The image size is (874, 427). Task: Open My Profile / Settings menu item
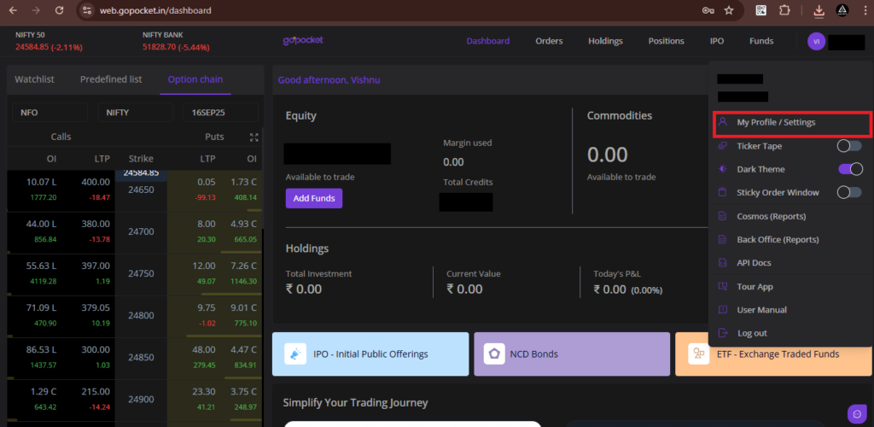[x=776, y=123]
